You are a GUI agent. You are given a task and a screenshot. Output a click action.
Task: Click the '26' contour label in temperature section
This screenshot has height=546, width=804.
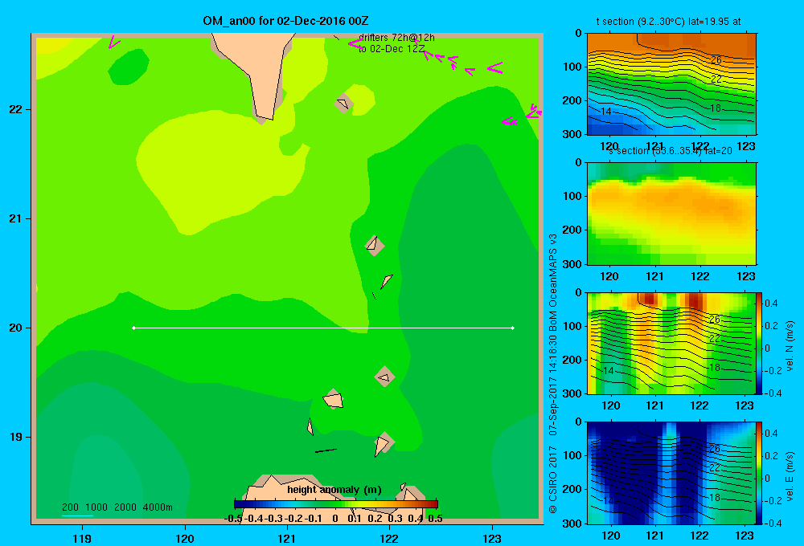[716, 60]
